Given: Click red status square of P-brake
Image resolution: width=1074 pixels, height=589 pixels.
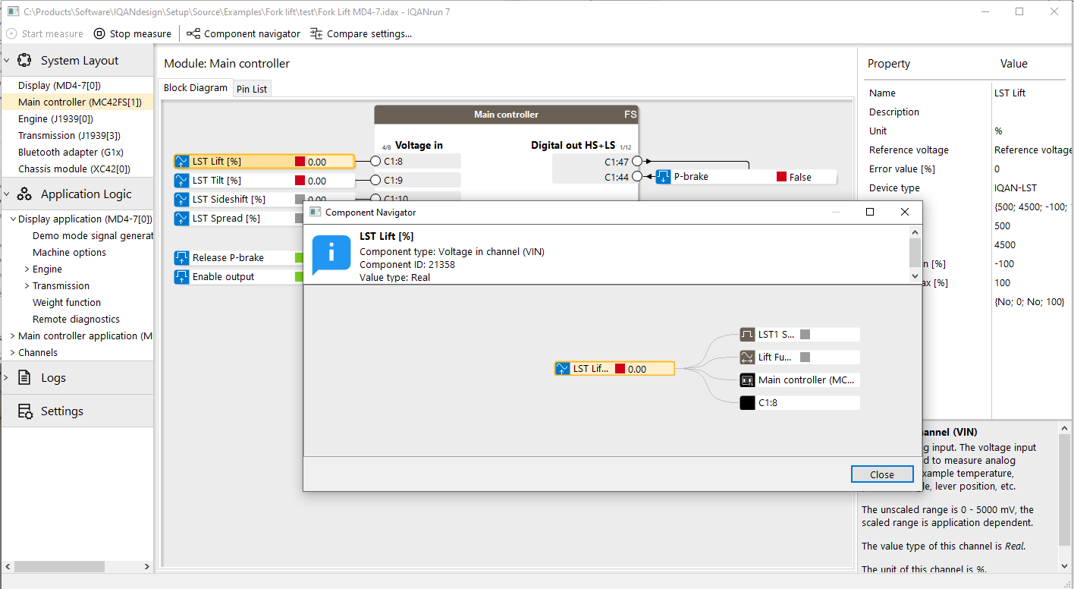Looking at the screenshot, I should coord(781,177).
